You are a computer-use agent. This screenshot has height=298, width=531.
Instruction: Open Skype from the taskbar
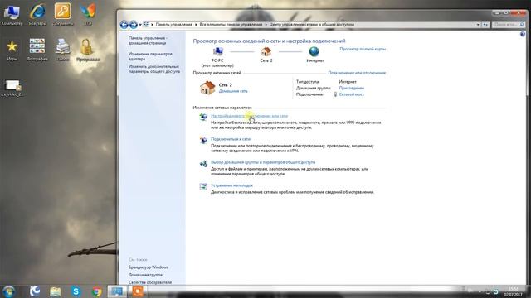click(76, 291)
